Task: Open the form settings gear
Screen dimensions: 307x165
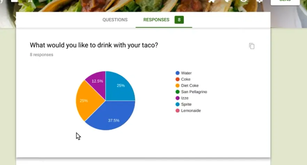Action: 259,1
